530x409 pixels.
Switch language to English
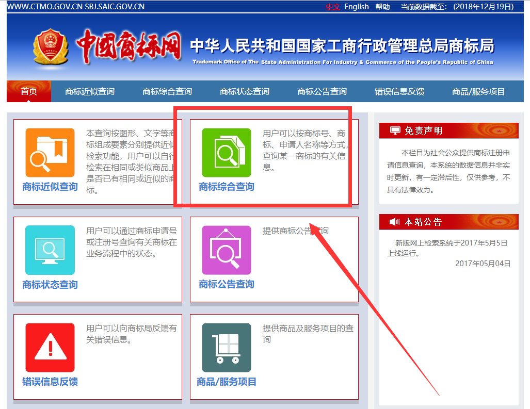pos(357,7)
